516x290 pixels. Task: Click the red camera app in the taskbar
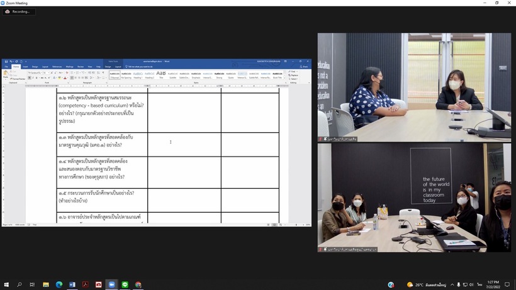98,284
